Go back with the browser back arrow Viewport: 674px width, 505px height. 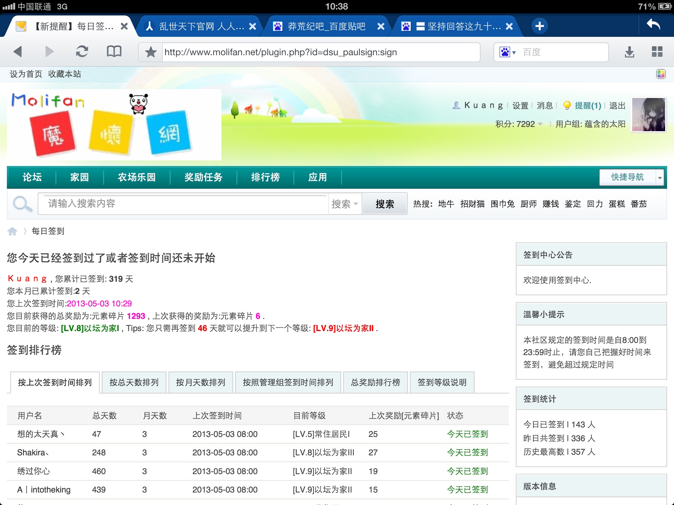pos(18,52)
